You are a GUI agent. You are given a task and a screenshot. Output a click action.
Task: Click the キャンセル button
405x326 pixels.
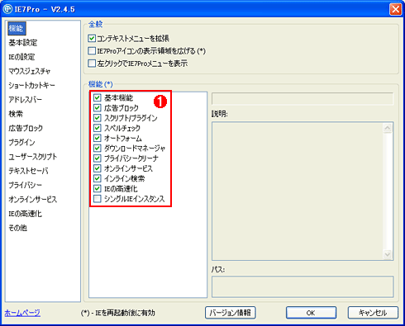point(373,313)
